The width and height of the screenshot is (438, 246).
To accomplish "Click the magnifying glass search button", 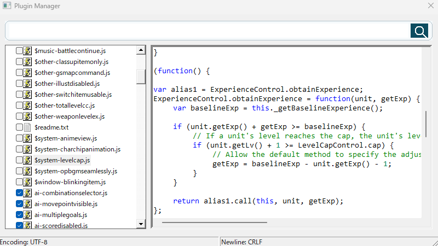I will (419, 31).
